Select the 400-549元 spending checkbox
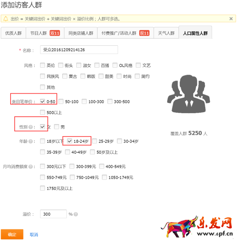Screen dimensions: 237x242 pos(101,166)
